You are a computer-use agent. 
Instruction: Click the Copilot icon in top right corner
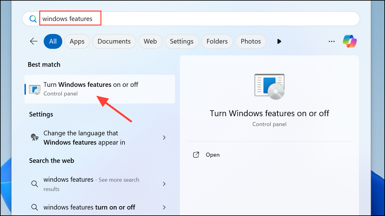click(350, 41)
